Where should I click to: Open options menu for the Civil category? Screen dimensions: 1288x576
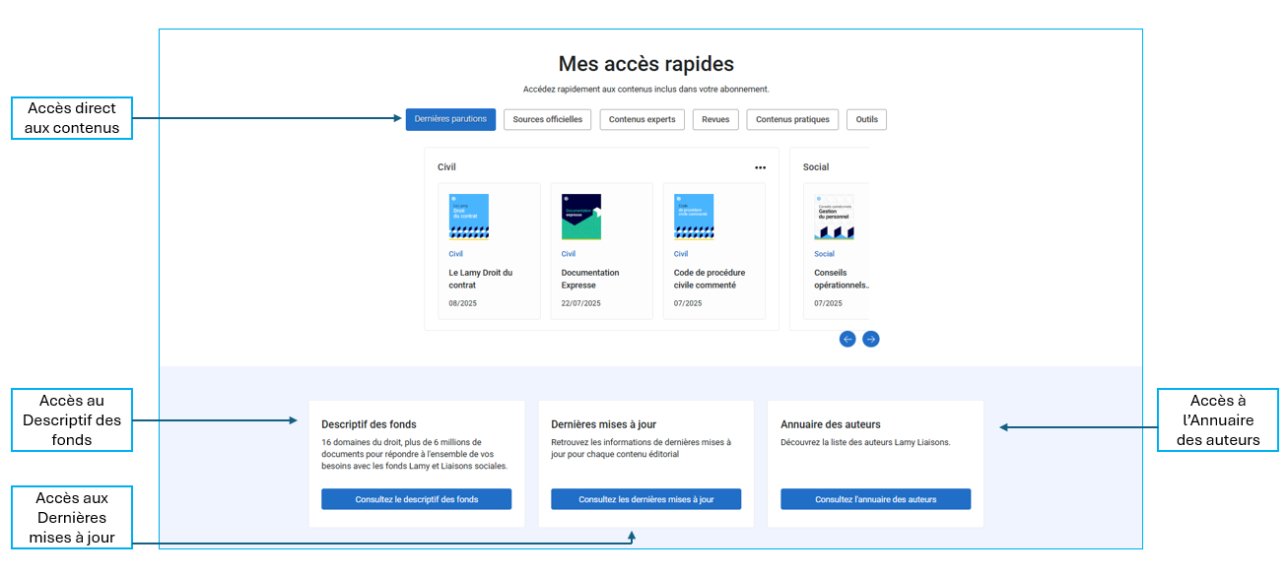760,167
